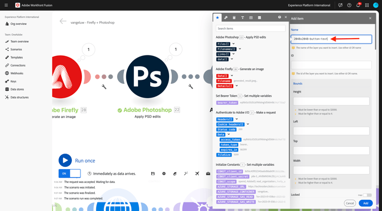
Task: Open the help question mark icon in top bar
Action: 349,5
